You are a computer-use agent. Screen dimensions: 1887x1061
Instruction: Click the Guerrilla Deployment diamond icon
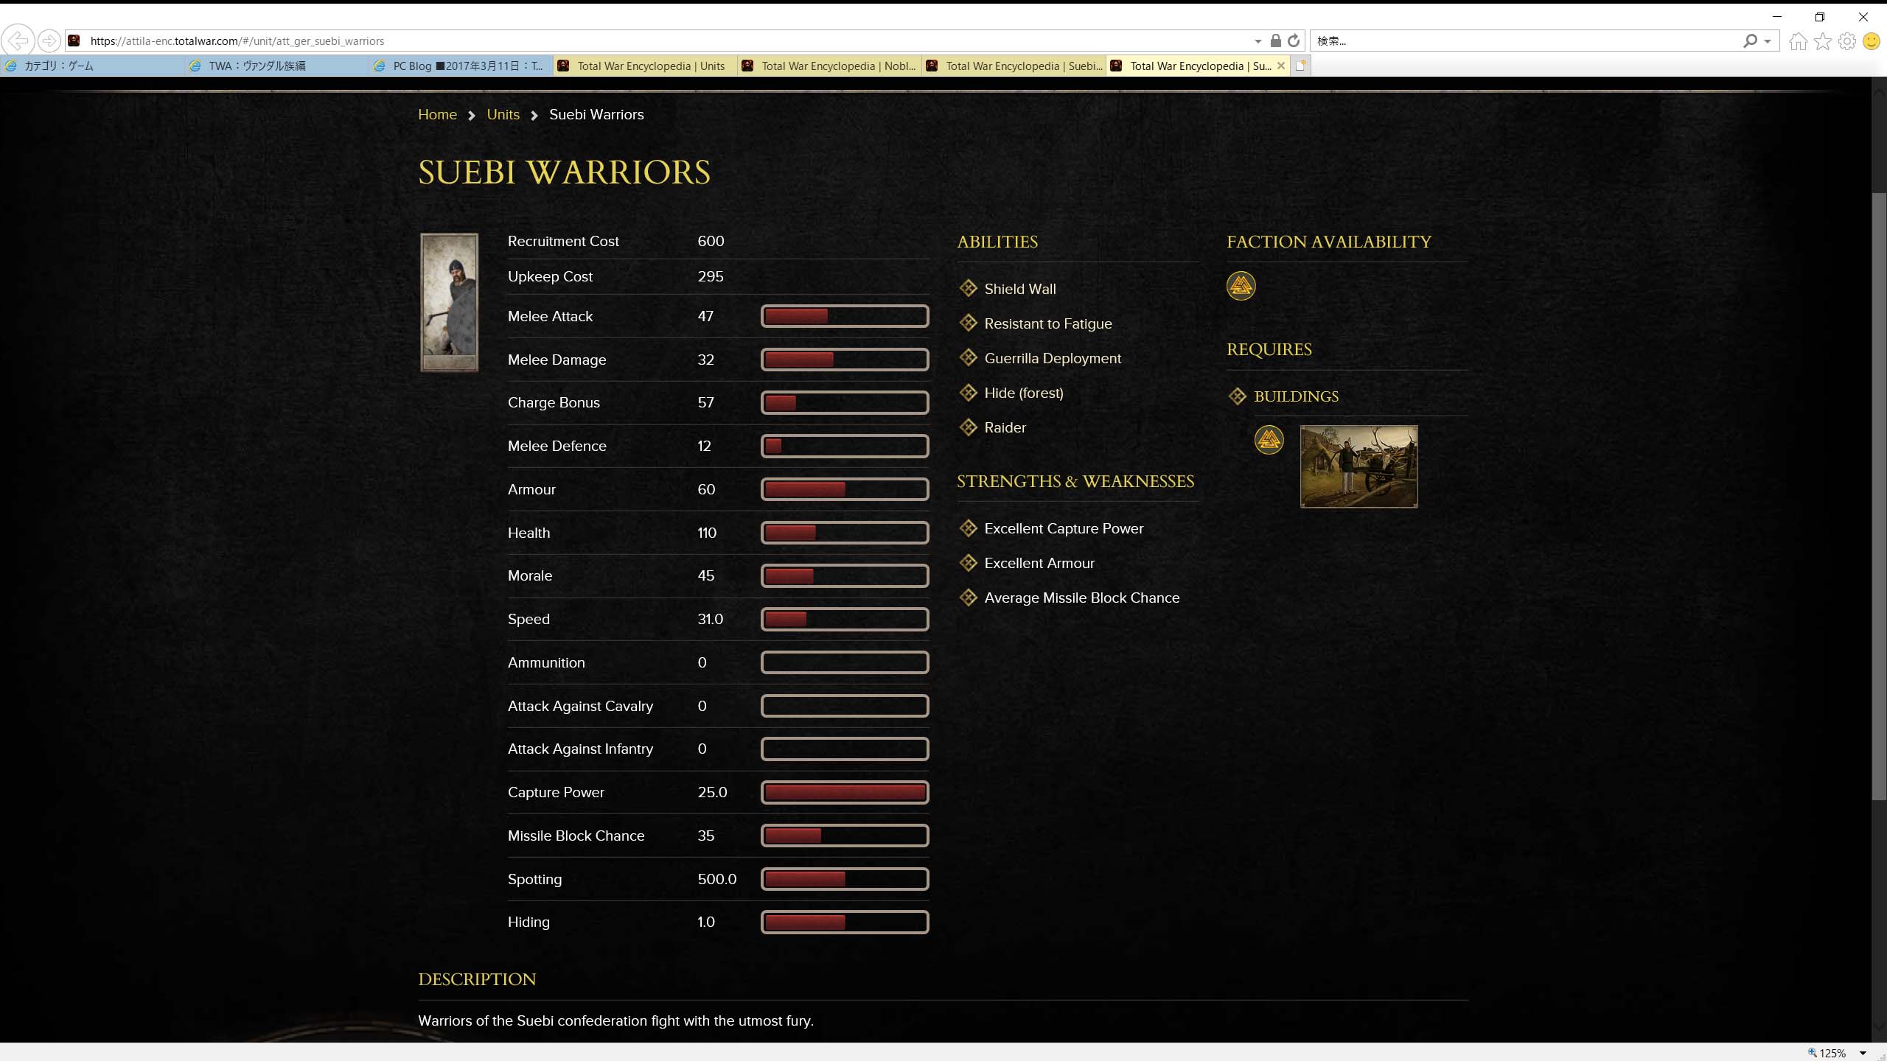[968, 357]
